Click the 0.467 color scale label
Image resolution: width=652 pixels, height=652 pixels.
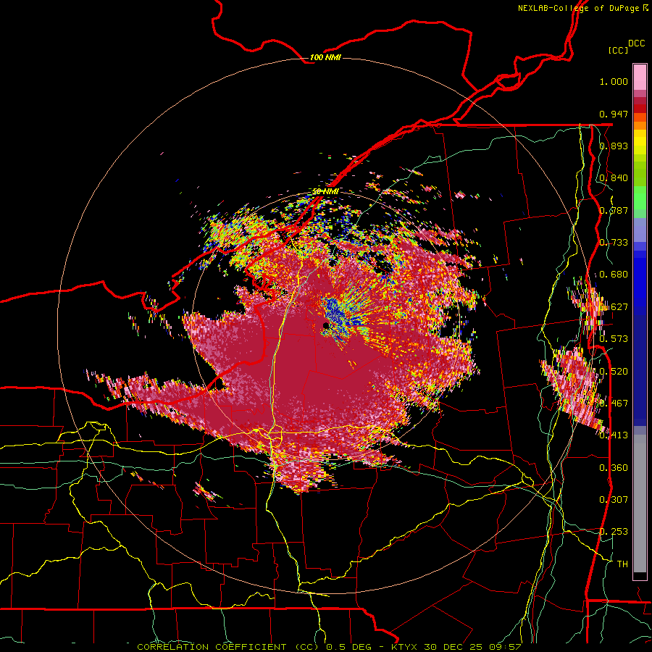point(614,404)
